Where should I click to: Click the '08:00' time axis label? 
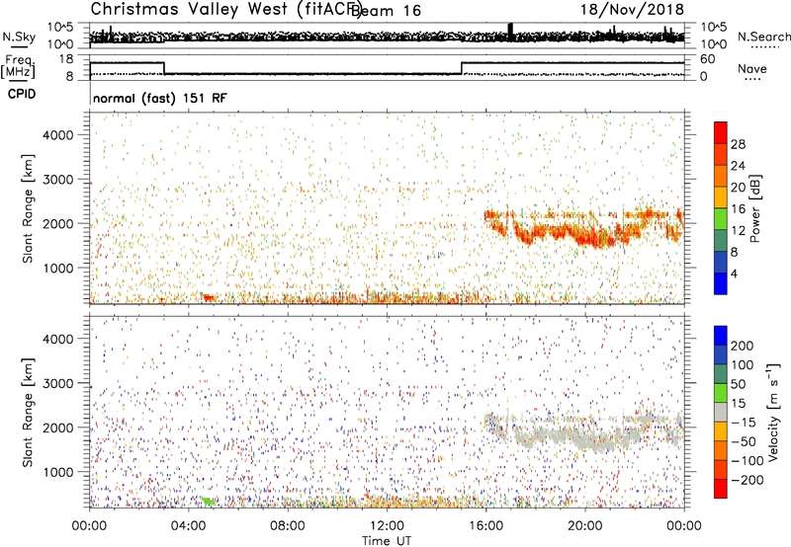click(x=288, y=526)
